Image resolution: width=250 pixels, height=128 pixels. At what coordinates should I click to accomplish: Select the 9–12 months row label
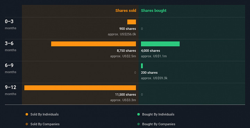(x=10, y=90)
